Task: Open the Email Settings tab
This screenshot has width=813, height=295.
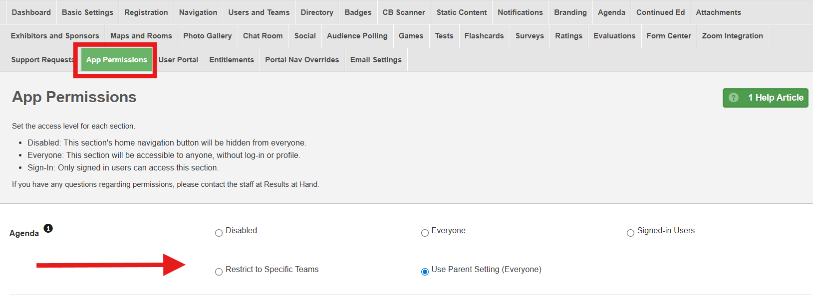Action: click(376, 60)
